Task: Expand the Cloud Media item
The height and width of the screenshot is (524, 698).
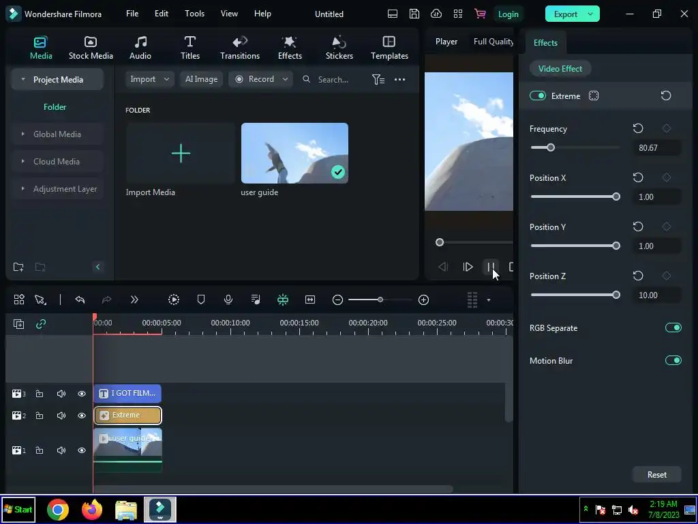Action: [x=23, y=161]
